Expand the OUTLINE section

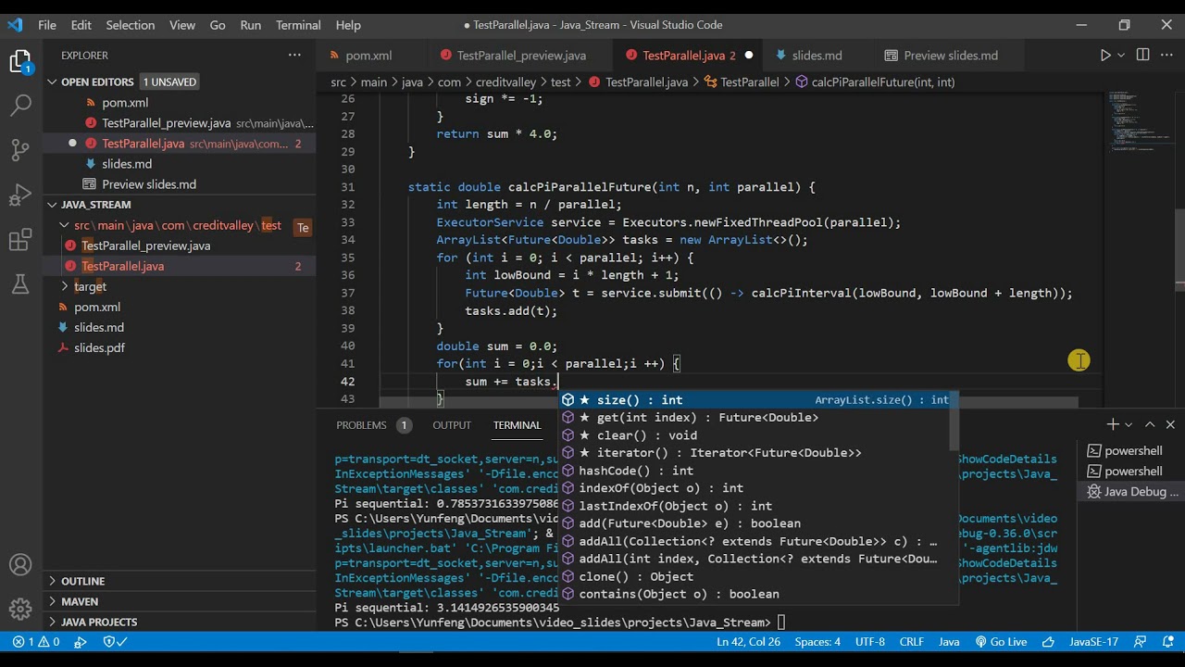[83, 581]
